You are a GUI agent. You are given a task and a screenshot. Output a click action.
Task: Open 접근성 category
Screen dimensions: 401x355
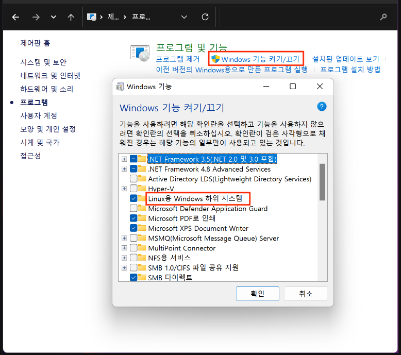[x=30, y=156]
